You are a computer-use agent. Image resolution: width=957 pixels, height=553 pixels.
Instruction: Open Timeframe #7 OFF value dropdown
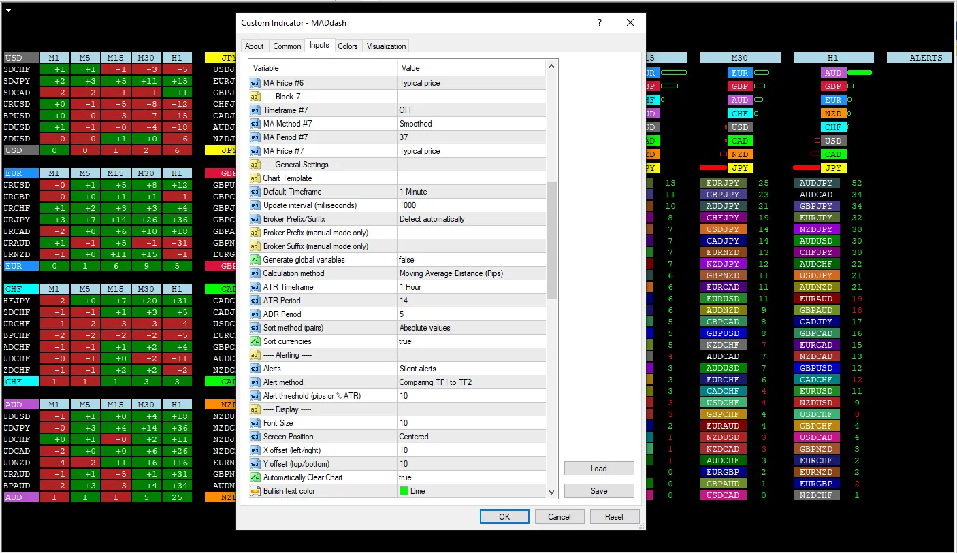[471, 110]
